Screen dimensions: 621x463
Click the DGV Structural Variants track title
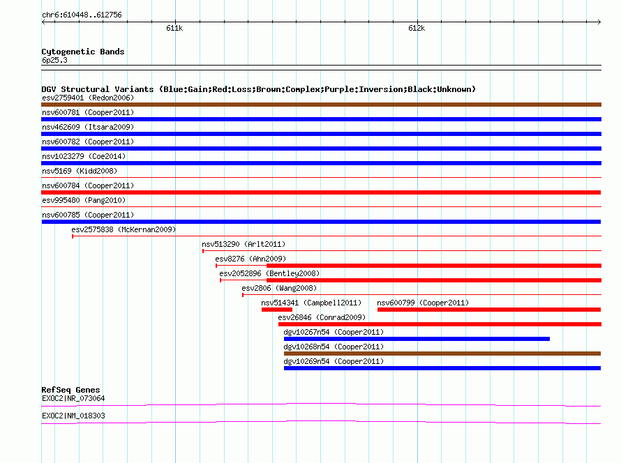tap(258, 89)
